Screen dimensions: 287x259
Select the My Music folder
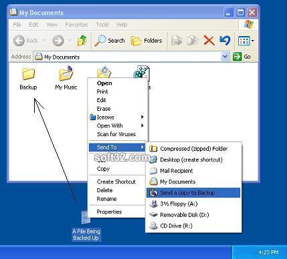click(66, 78)
